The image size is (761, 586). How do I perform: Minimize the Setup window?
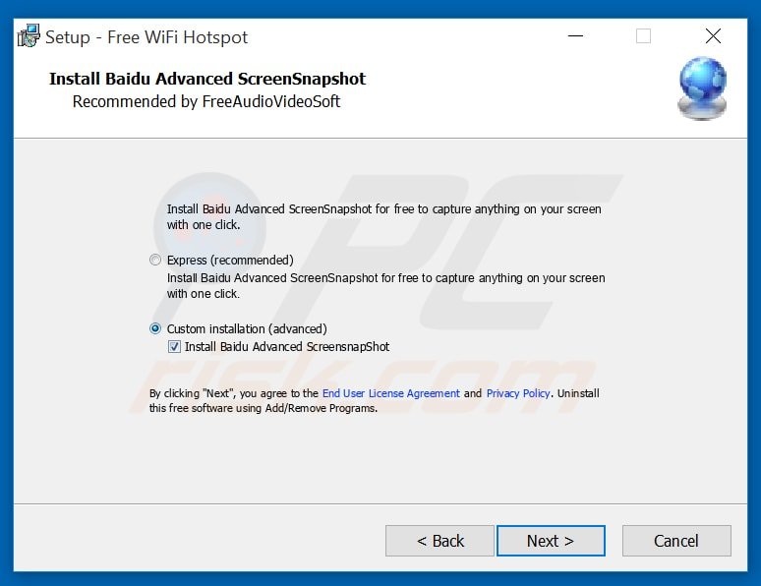tap(575, 36)
